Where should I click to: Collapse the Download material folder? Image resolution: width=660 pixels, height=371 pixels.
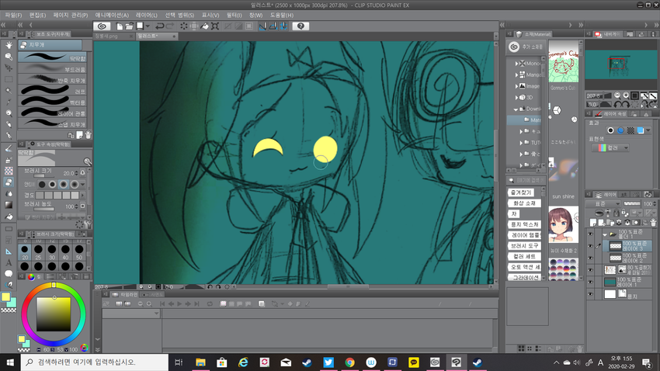516,109
